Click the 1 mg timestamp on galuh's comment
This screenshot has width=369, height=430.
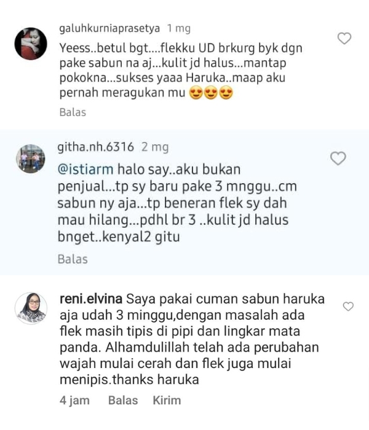[179, 28]
